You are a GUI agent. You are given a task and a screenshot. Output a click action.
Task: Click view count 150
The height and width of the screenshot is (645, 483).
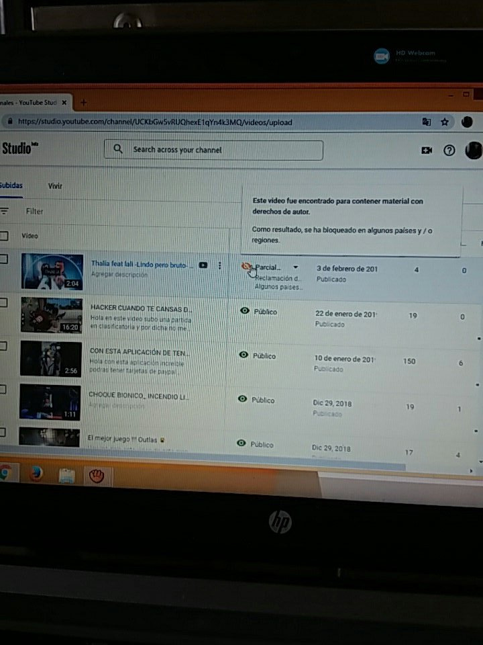[409, 361]
